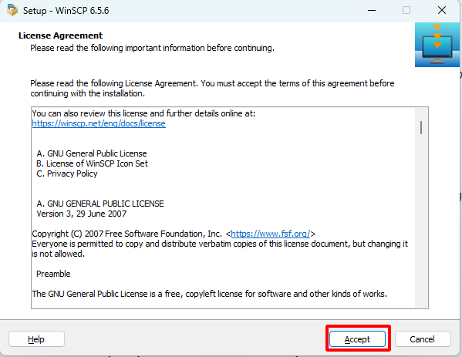Click the 'Version 3, 29 June 2007' line
Screen dimensions: 462x357
(x=81, y=214)
